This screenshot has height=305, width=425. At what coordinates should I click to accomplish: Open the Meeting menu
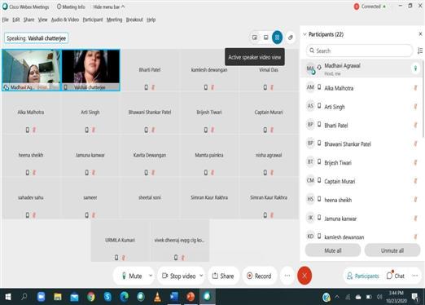coord(114,20)
